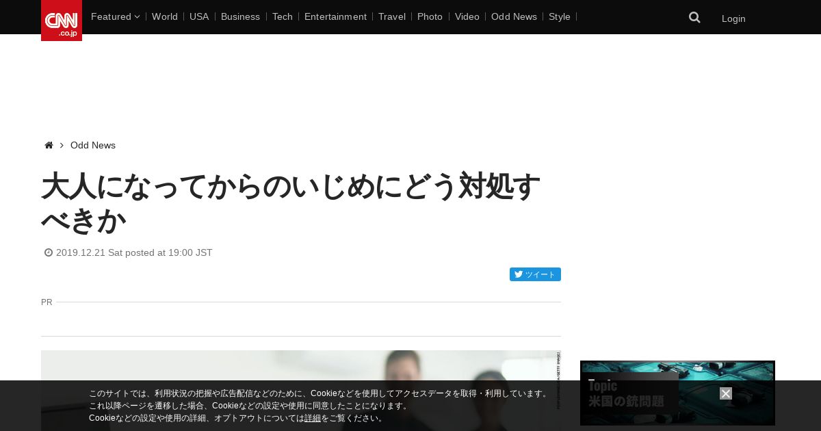Click the article headline 大人になってからのいじめ

pyautogui.click(x=291, y=203)
